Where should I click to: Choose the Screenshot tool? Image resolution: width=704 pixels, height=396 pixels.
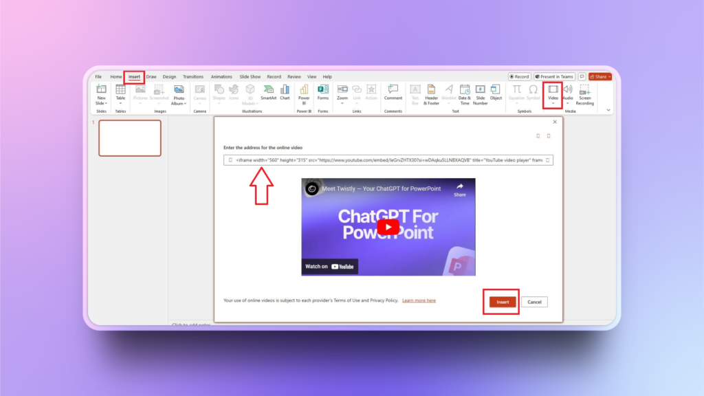pos(159,94)
